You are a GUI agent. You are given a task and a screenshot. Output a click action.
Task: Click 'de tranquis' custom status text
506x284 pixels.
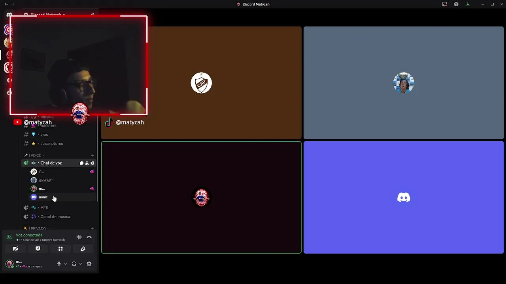34,266
